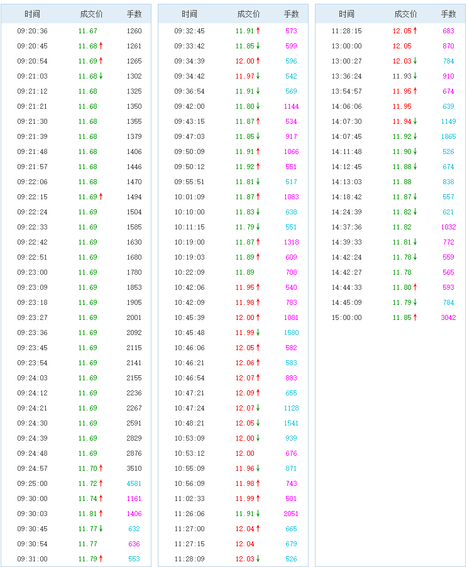
Task: Click price 12.00 in the 09:34:39 row
Action: [x=245, y=61]
